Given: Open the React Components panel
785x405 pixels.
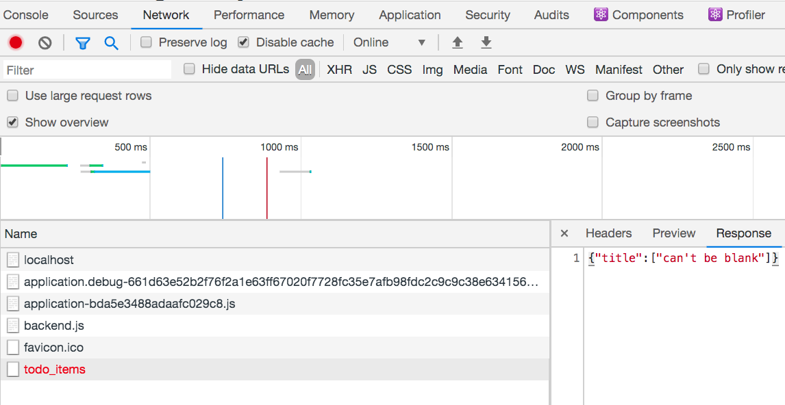Looking at the screenshot, I should click(x=638, y=14).
